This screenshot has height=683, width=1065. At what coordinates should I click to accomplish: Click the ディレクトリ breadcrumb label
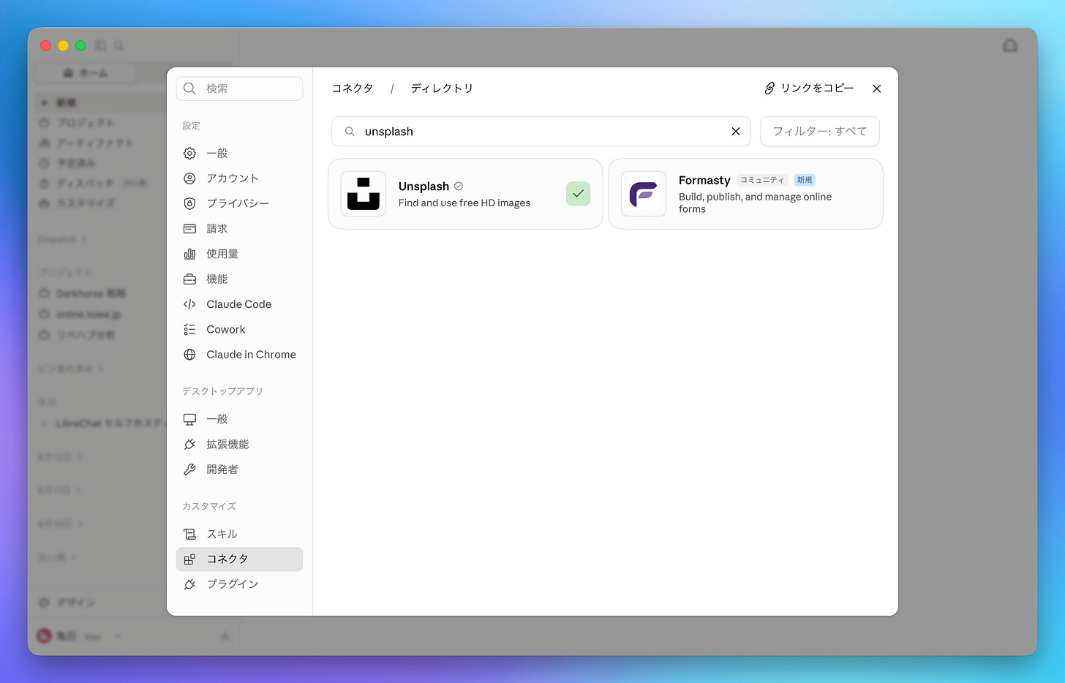442,88
